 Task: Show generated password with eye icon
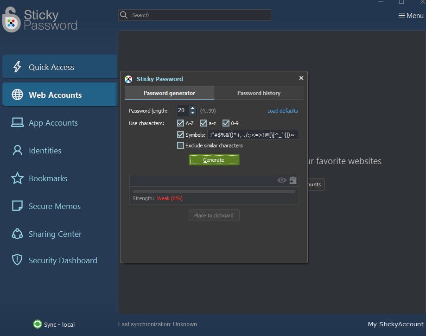282,180
